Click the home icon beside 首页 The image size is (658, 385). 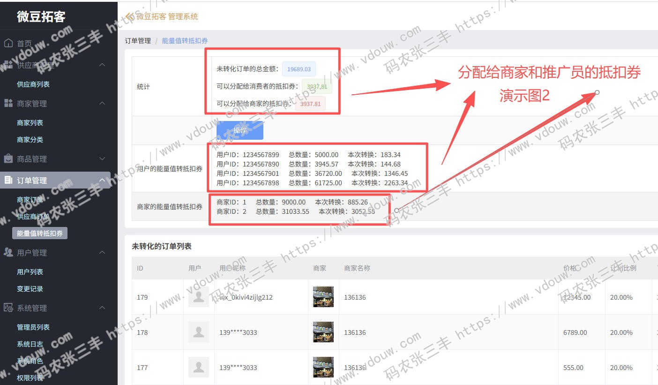tap(8, 44)
